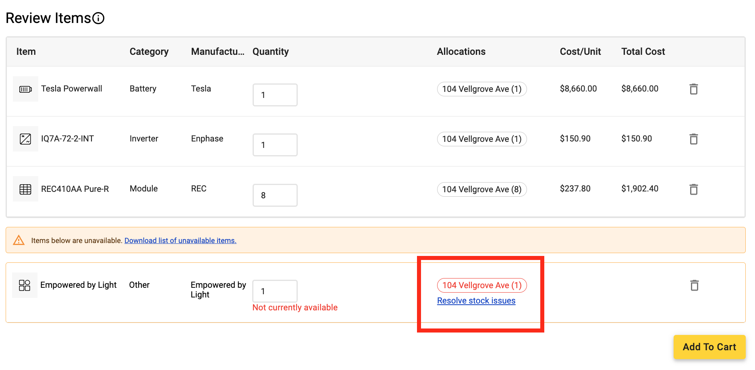Sort by the Total Cost column header
The width and height of the screenshot is (755, 370).
(x=643, y=52)
